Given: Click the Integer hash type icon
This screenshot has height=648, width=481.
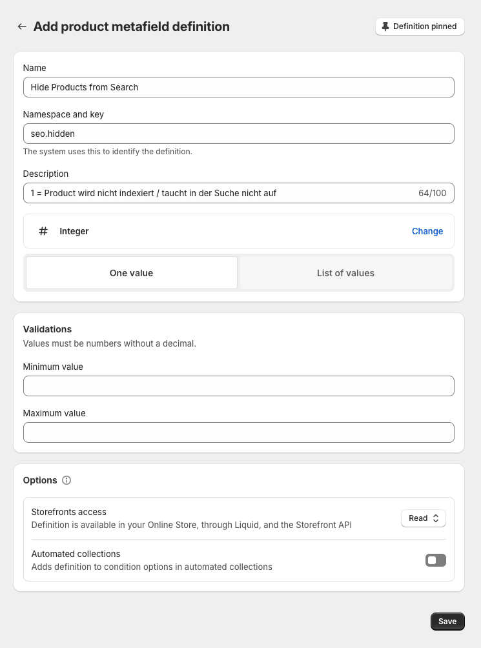Looking at the screenshot, I should coord(43,231).
